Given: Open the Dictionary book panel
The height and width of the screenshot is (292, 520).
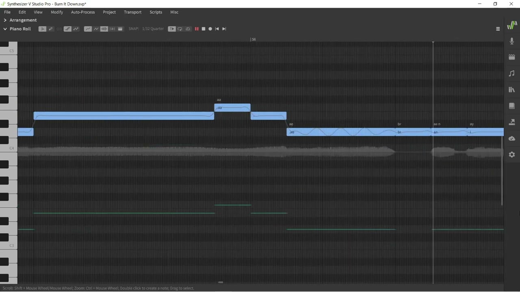Looking at the screenshot, I should 512,106.
